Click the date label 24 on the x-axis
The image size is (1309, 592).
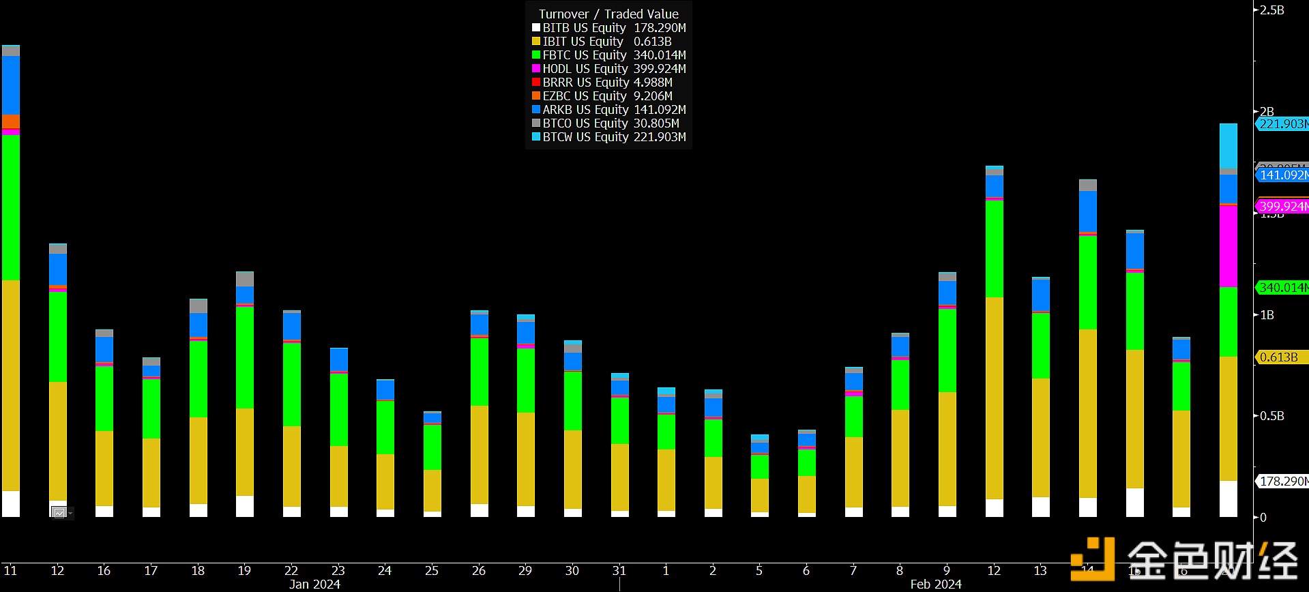pyautogui.click(x=385, y=571)
